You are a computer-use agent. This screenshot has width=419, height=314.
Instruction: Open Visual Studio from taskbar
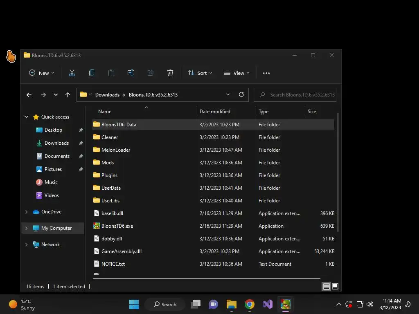click(x=268, y=304)
